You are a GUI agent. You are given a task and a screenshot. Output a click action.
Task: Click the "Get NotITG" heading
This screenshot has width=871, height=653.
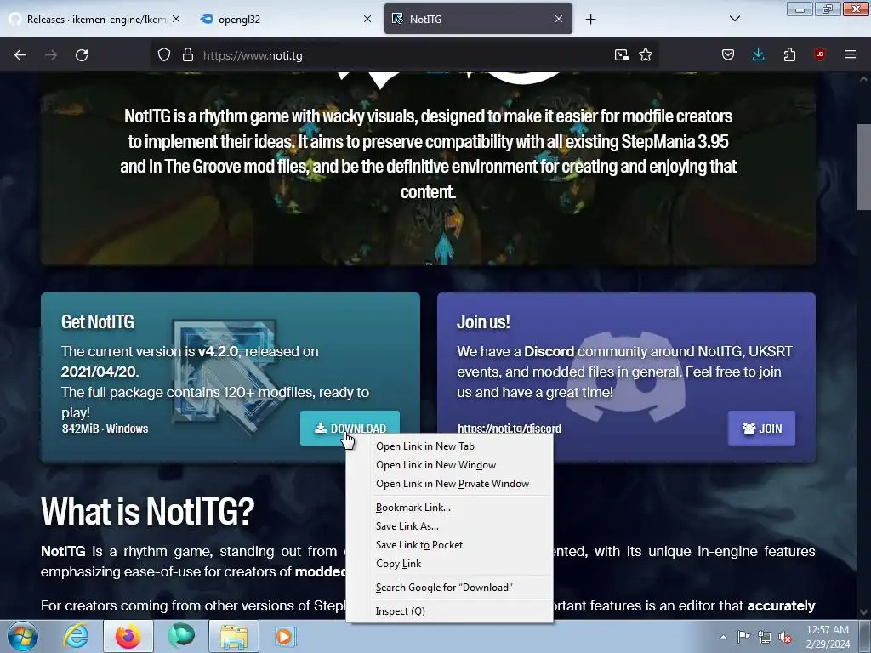pyautogui.click(x=98, y=321)
